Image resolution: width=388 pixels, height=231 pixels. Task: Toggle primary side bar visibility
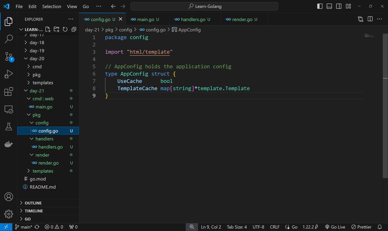320,6
